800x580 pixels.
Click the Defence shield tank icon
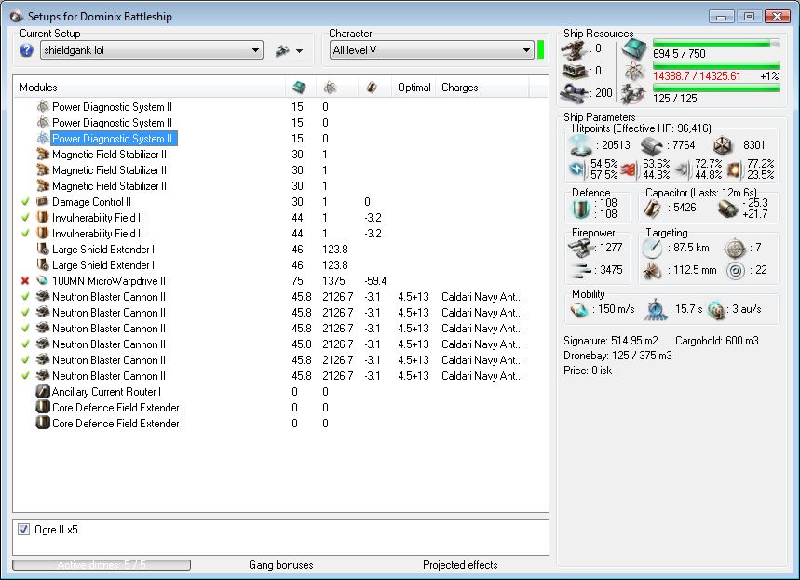[x=581, y=209]
